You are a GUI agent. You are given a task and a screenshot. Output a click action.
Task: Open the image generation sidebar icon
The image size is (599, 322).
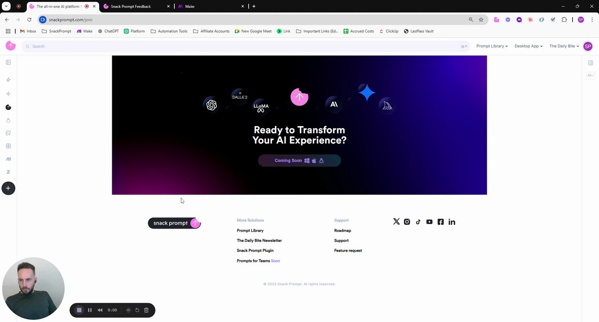pos(8,133)
